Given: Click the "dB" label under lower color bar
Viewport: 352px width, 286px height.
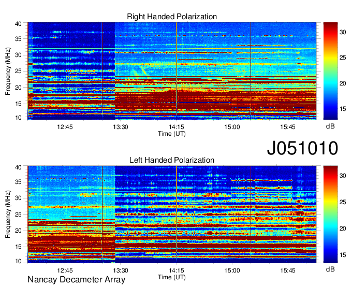Looking at the screenshot, I should 330,269.
